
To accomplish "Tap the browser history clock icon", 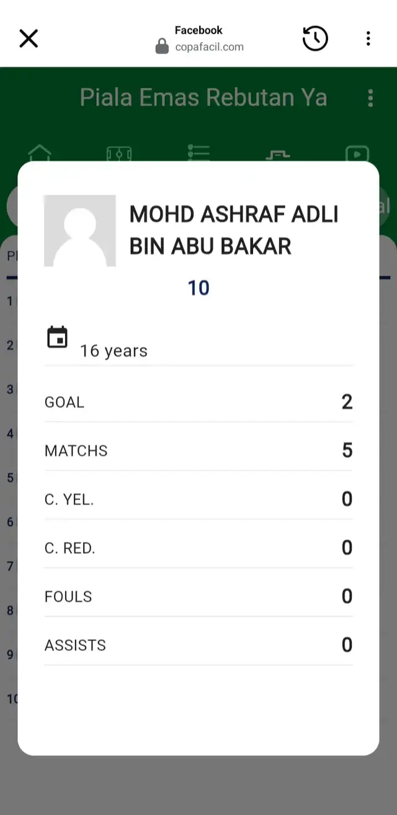I will [x=315, y=38].
